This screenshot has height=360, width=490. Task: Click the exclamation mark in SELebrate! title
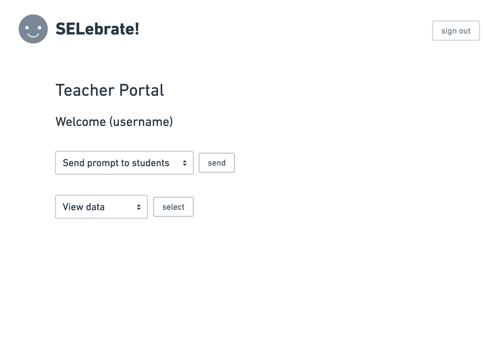137,29
